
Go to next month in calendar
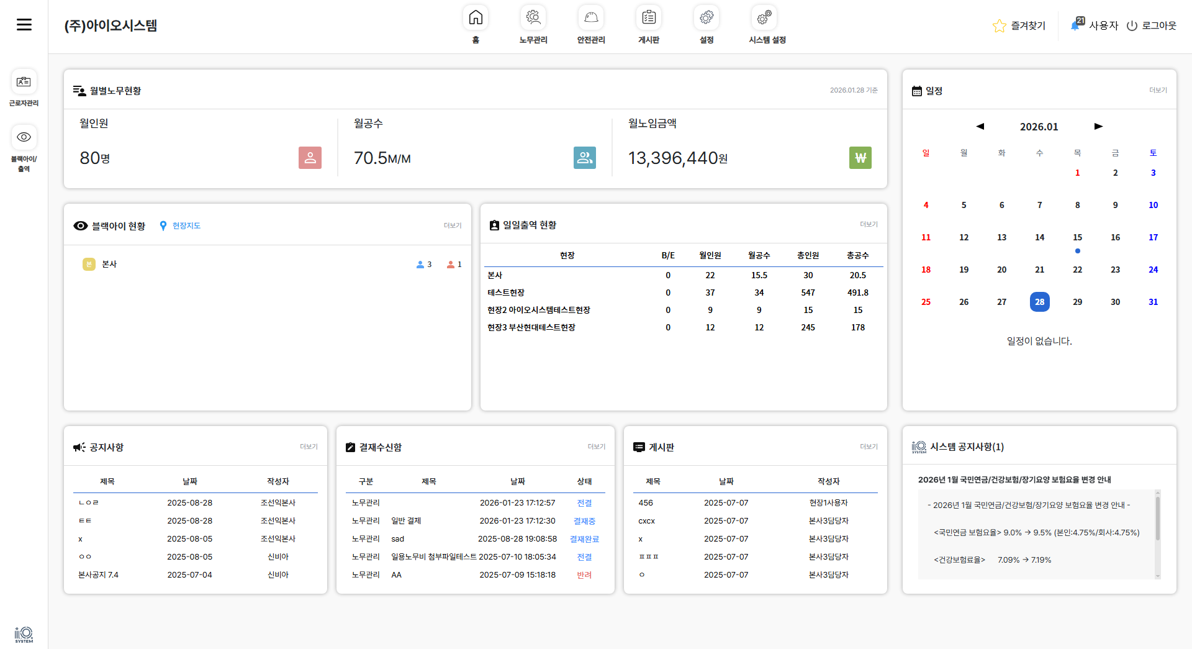pyautogui.click(x=1098, y=126)
